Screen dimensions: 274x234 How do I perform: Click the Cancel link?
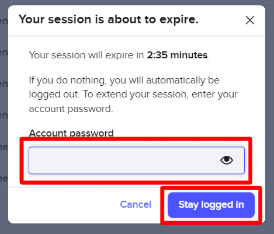136,204
